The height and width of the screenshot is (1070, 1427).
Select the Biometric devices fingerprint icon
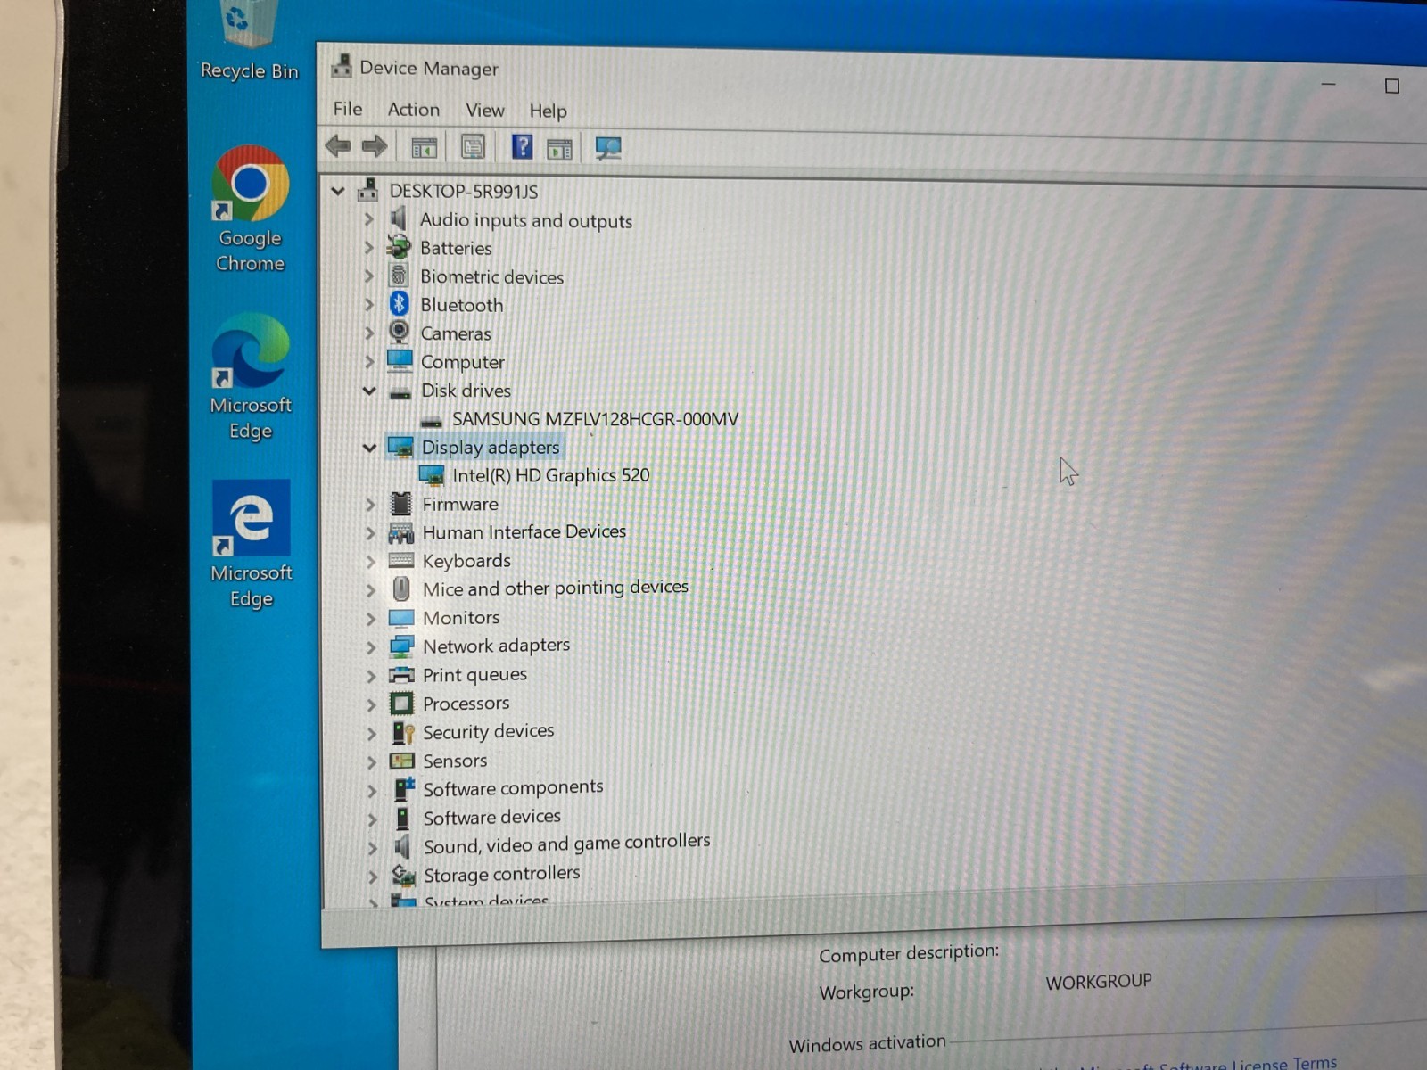click(x=399, y=276)
